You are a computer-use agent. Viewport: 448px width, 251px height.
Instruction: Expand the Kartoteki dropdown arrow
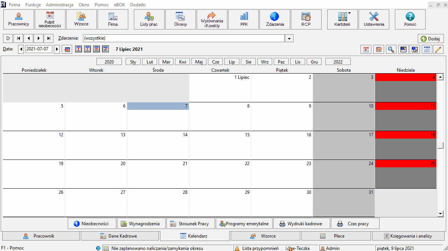click(349, 13)
